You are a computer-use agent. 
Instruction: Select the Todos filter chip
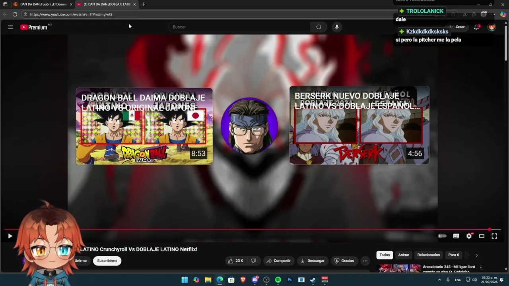[385, 255]
